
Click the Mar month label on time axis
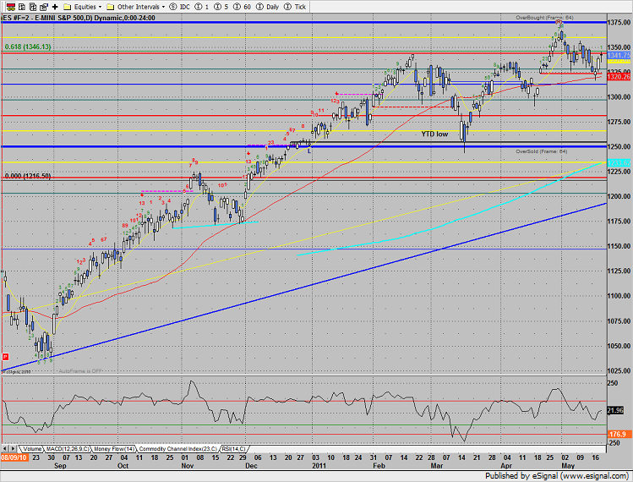[437, 465]
